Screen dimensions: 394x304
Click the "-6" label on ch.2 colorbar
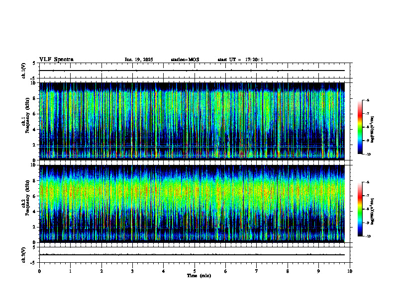coord(367,182)
